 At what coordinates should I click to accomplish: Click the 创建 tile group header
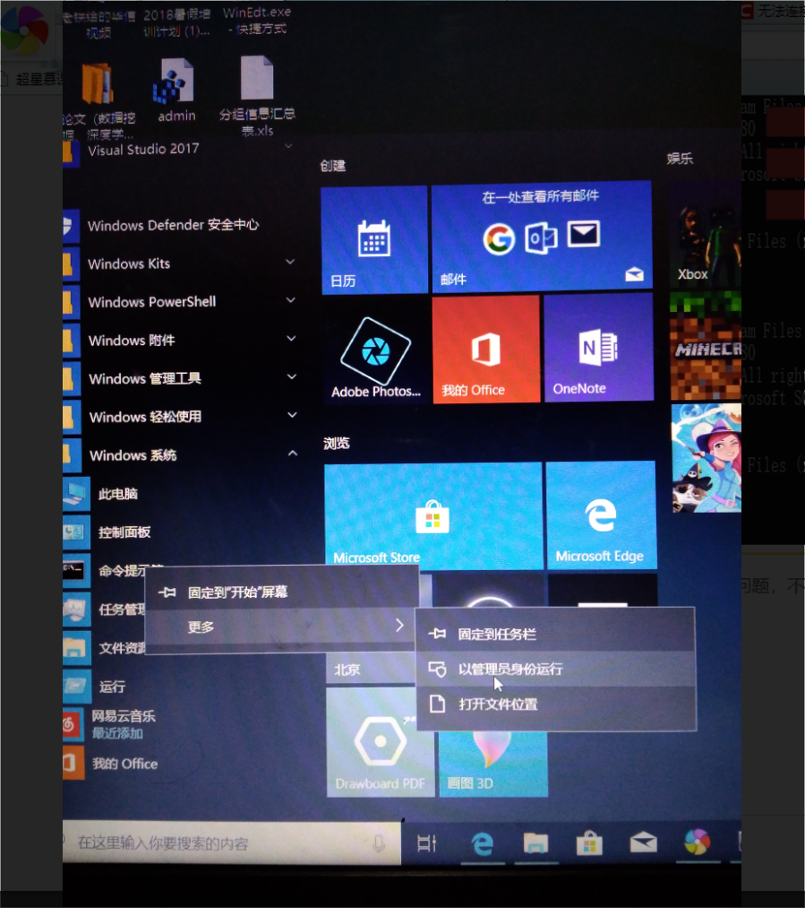333,166
